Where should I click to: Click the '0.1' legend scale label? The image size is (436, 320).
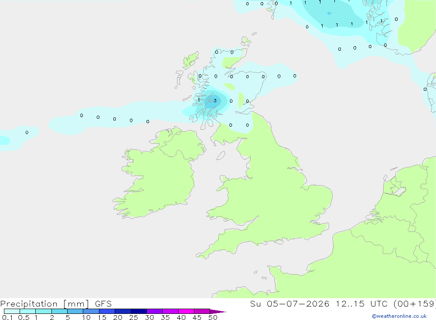coord(7,317)
